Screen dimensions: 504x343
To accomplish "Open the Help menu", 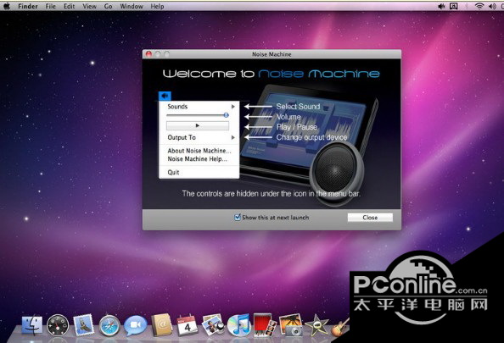I will click(x=157, y=6).
